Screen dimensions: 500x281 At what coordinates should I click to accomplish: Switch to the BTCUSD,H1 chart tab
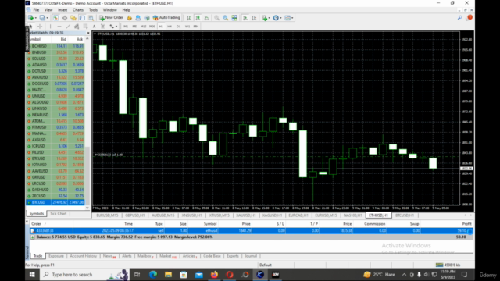click(x=405, y=215)
